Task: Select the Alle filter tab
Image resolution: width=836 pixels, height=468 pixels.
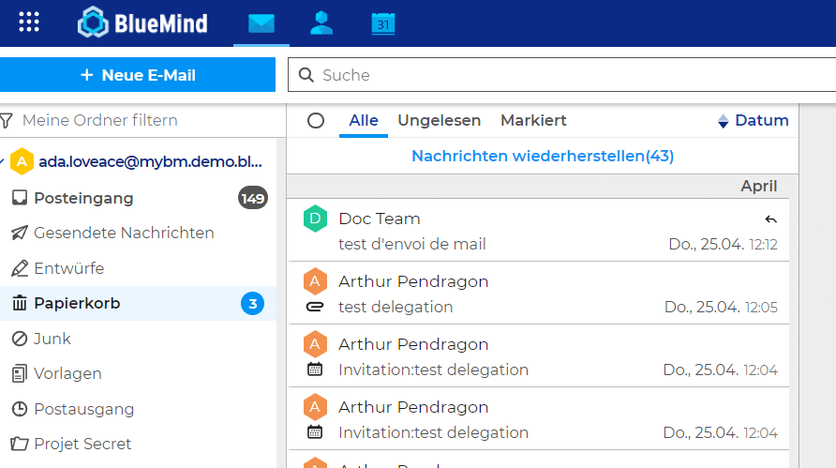Action: [364, 120]
